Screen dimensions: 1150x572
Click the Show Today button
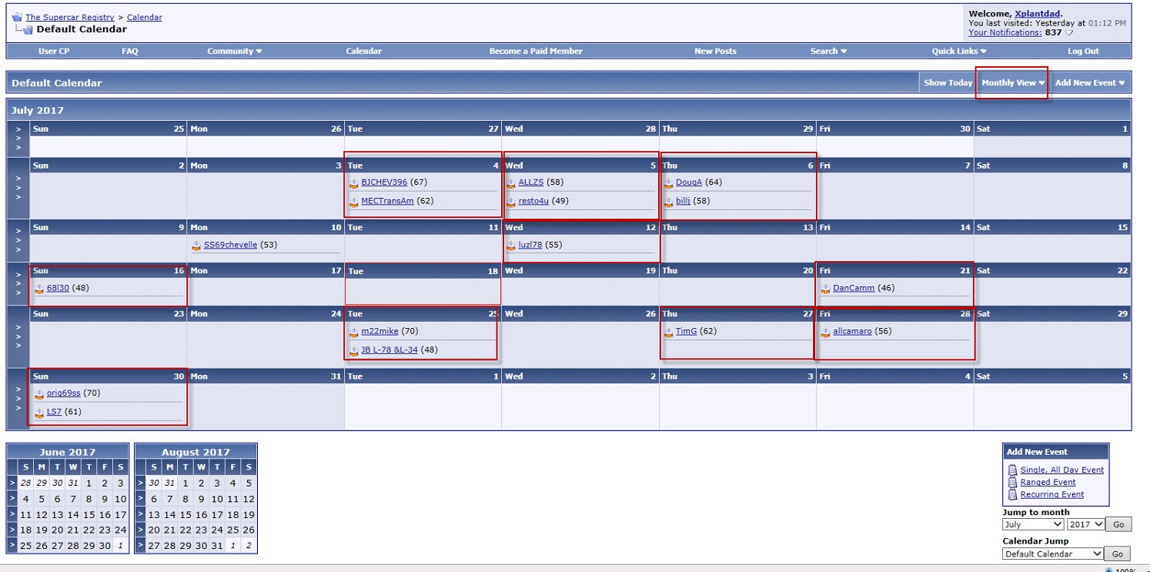[x=948, y=83]
